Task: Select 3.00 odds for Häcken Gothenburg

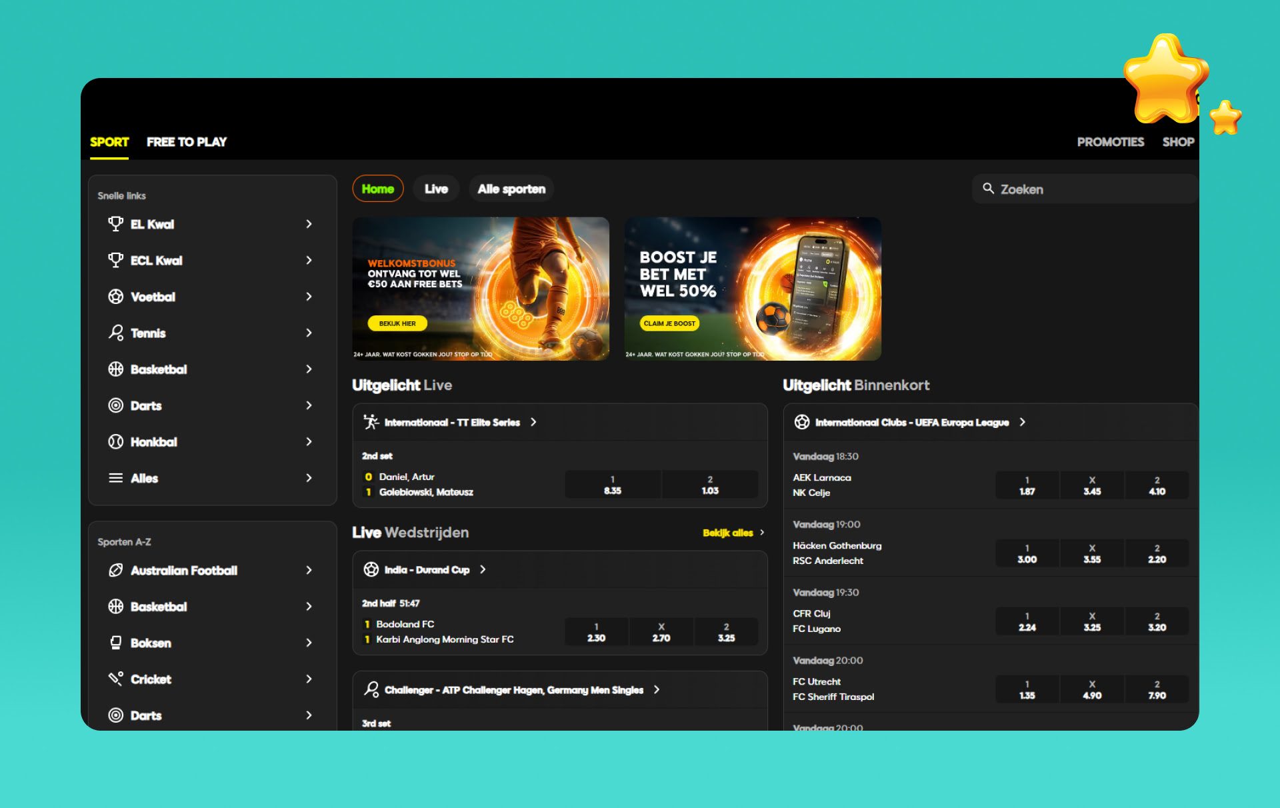Action: click(x=1027, y=553)
